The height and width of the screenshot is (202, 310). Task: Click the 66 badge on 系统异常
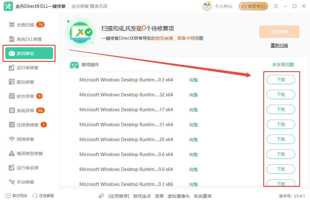[x=40, y=110]
